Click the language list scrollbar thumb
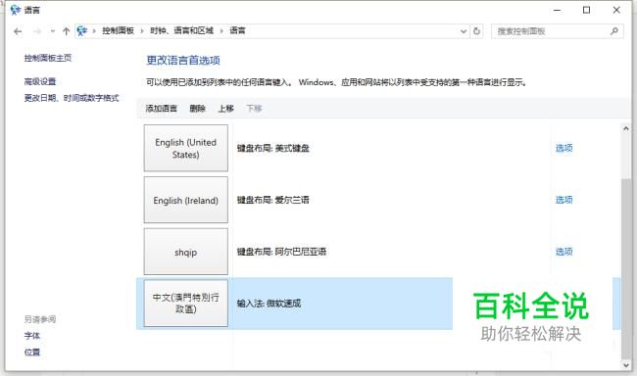 coord(625,268)
